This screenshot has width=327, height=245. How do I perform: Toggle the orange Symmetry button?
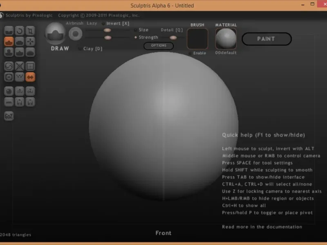(x=30, y=77)
